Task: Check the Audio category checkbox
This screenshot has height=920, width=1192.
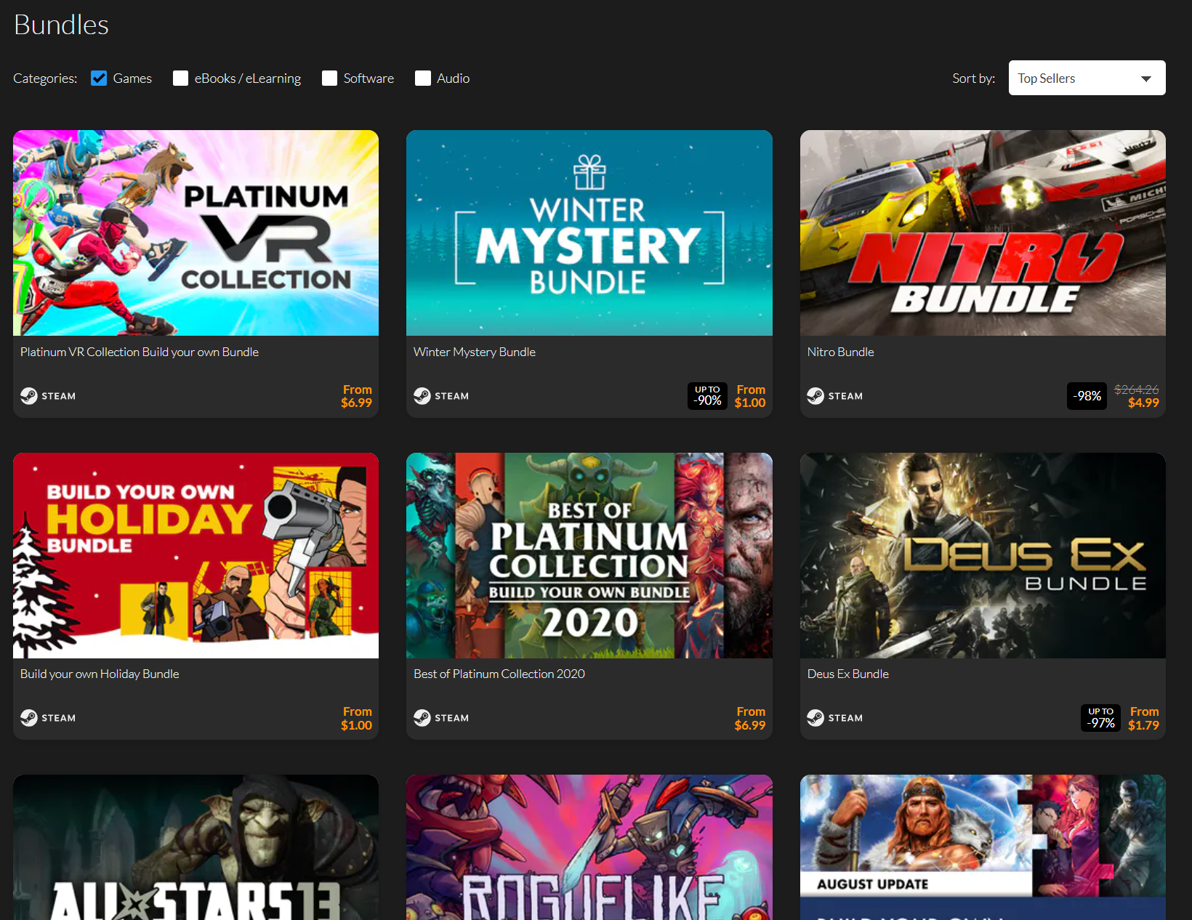Action: tap(422, 78)
